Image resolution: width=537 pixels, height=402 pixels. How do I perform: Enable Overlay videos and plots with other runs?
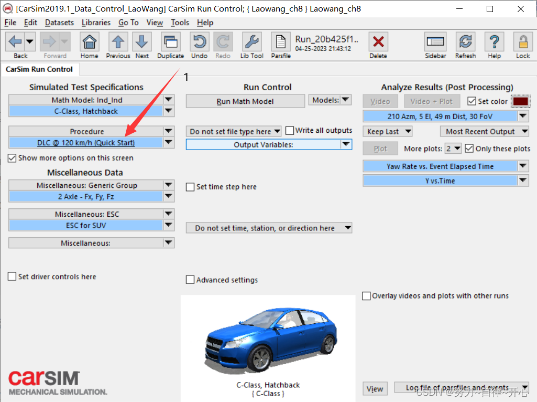[x=366, y=295]
